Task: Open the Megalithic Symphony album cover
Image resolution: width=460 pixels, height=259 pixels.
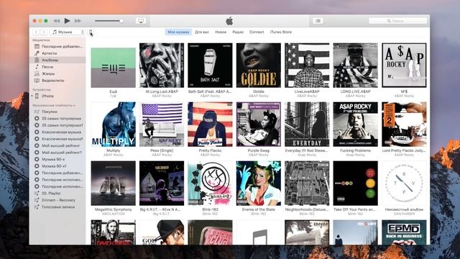Action: [x=114, y=183]
